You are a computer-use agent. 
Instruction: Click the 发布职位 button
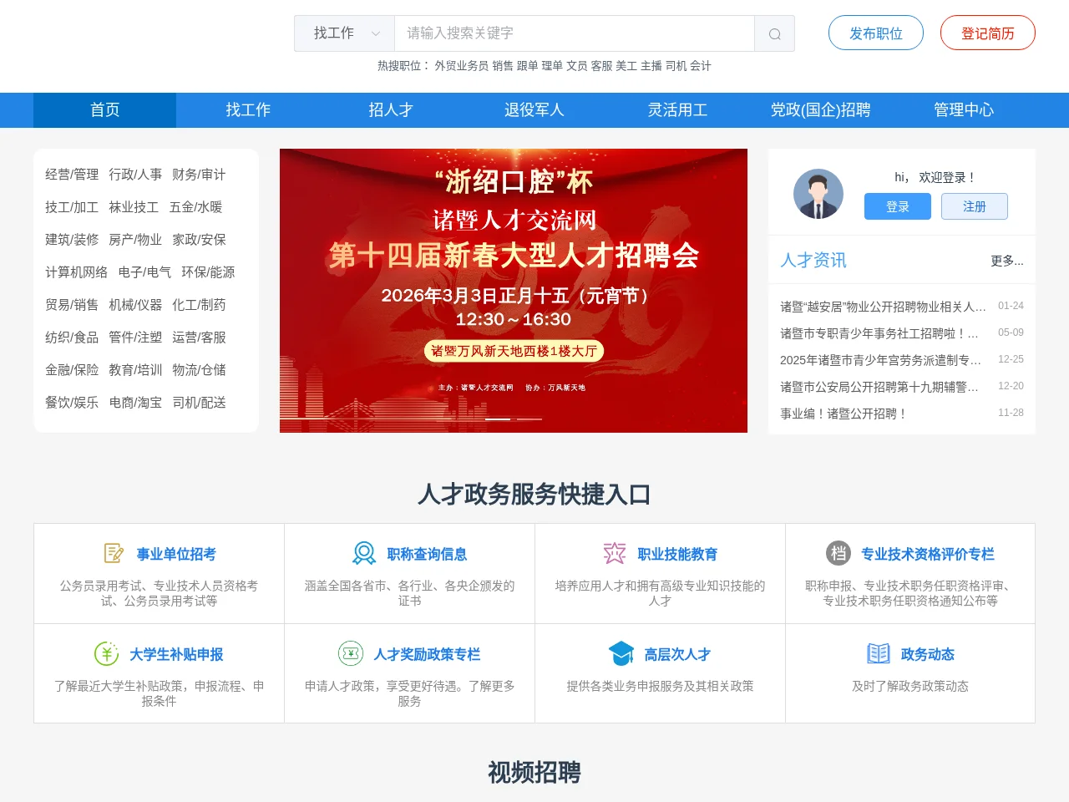click(x=876, y=33)
